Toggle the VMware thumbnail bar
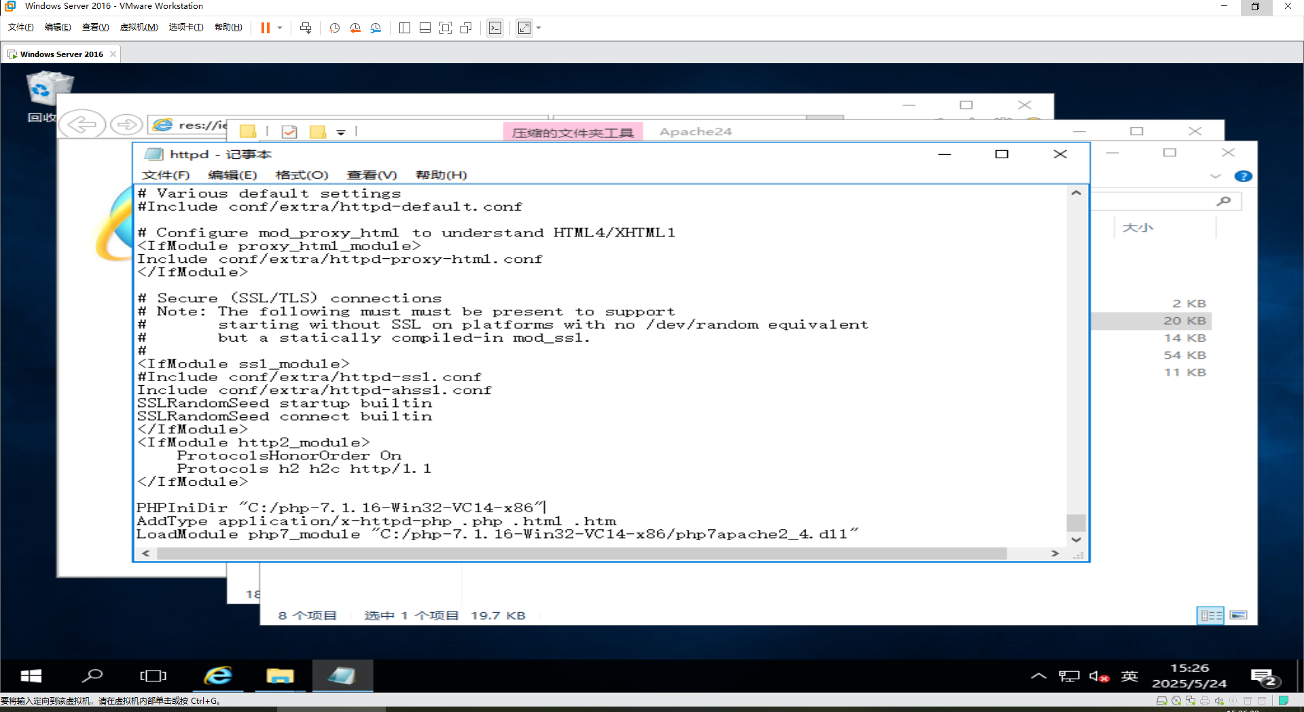The height and width of the screenshot is (712, 1304). click(425, 28)
